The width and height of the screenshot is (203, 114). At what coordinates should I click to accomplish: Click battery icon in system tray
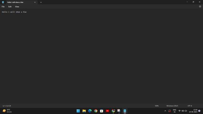186,111
